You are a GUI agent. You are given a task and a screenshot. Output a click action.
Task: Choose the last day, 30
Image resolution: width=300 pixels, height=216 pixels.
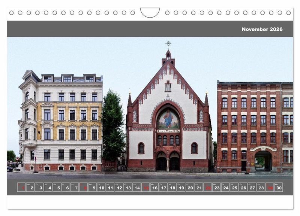pyautogui.click(x=278, y=187)
